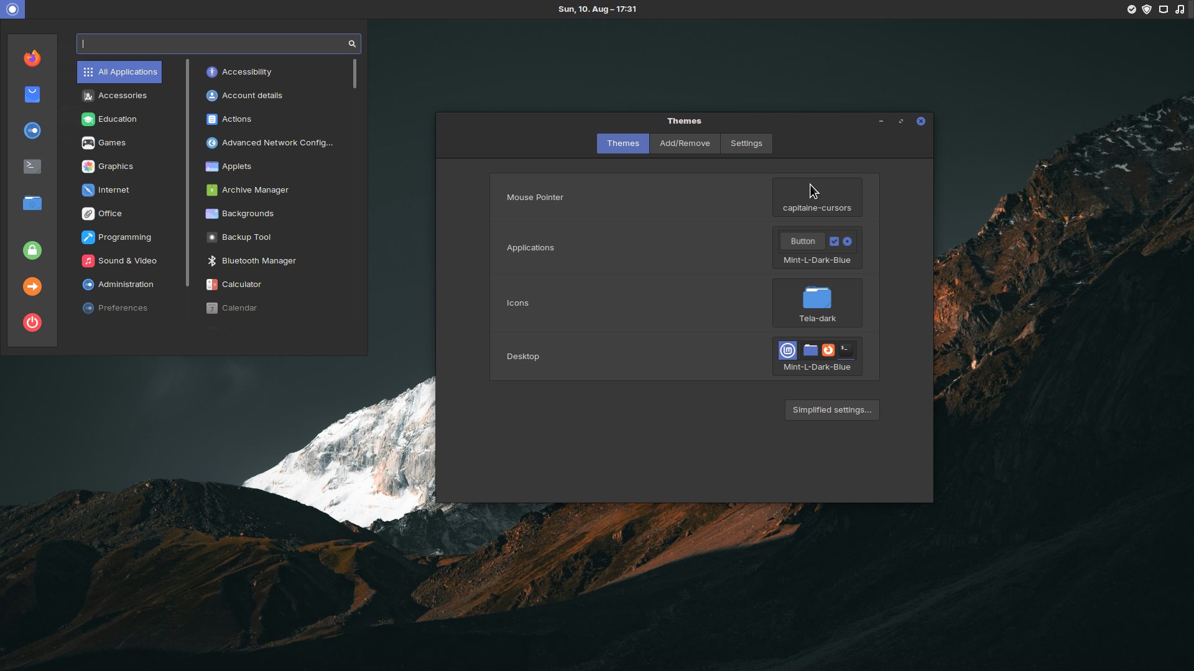This screenshot has width=1194, height=671.
Task: Open the Tela-dark icons theme picker
Action: 817,303
